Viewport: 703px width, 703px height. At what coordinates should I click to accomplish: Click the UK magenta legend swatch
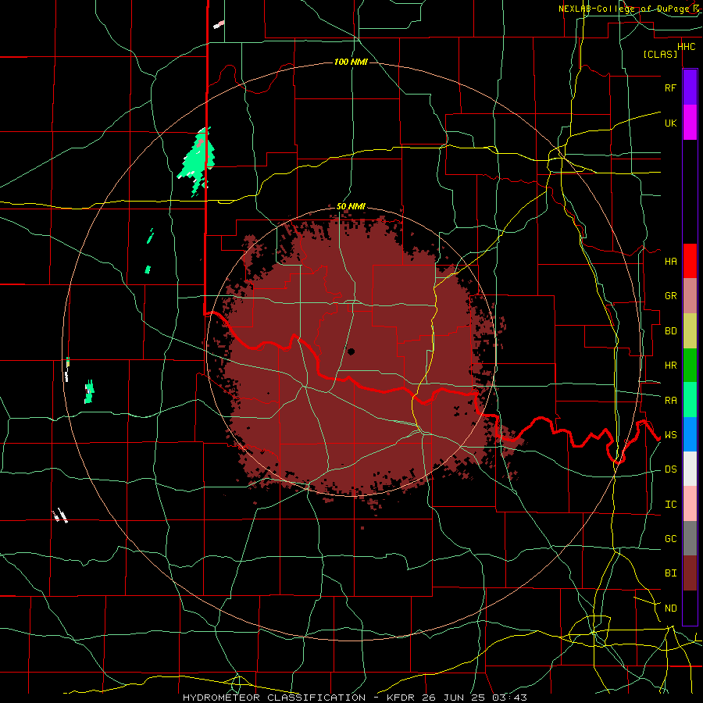690,123
